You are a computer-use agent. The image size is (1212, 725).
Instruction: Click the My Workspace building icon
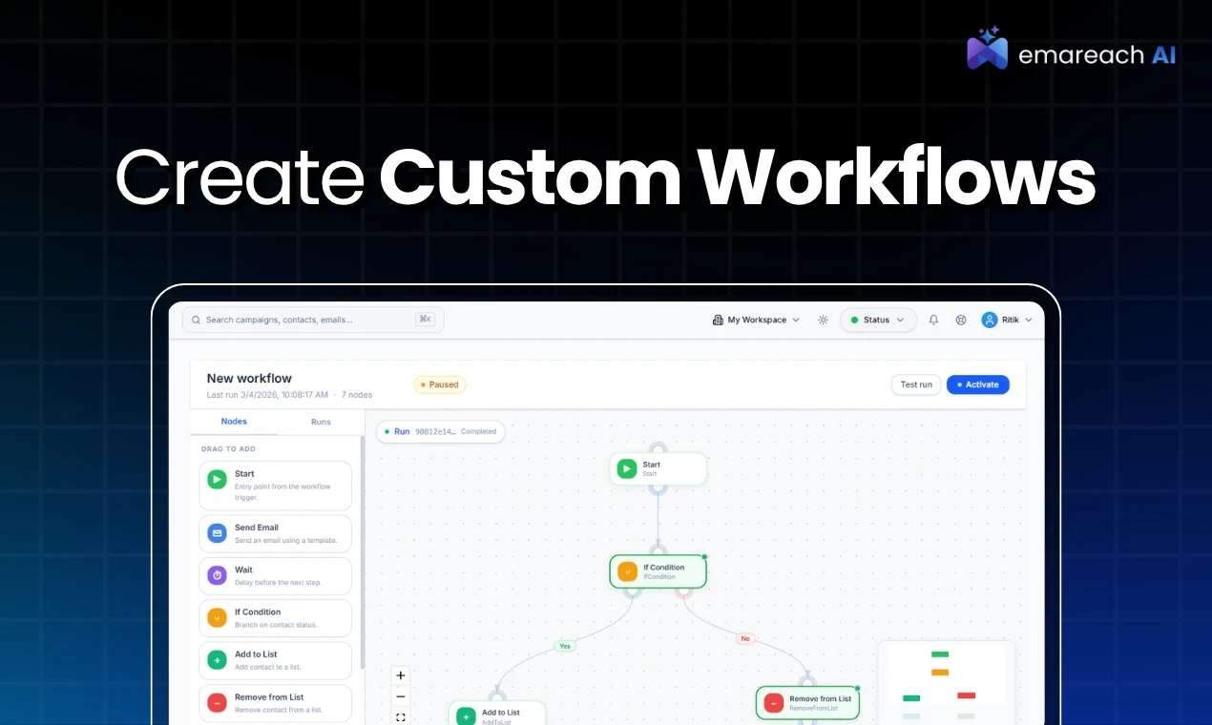[718, 320]
